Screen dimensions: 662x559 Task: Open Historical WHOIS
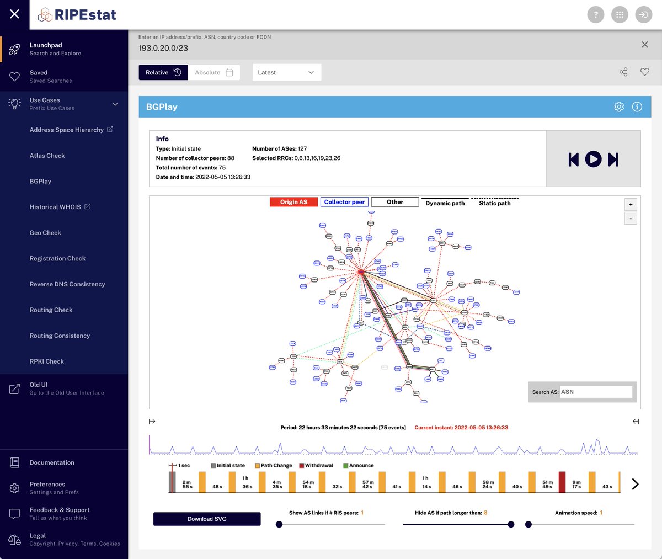[x=60, y=207]
